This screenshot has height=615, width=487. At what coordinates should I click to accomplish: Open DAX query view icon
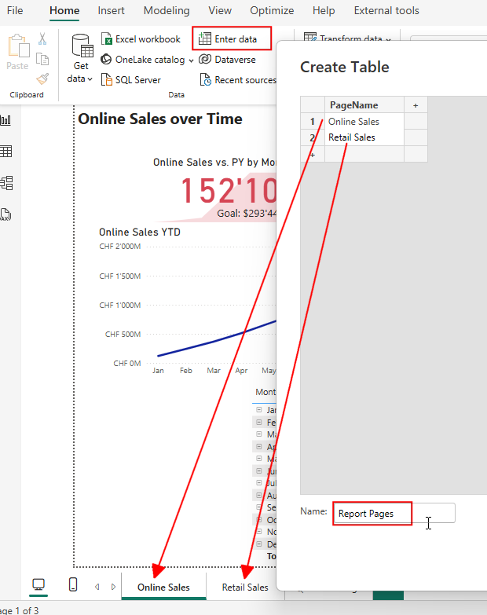click(5, 214)
